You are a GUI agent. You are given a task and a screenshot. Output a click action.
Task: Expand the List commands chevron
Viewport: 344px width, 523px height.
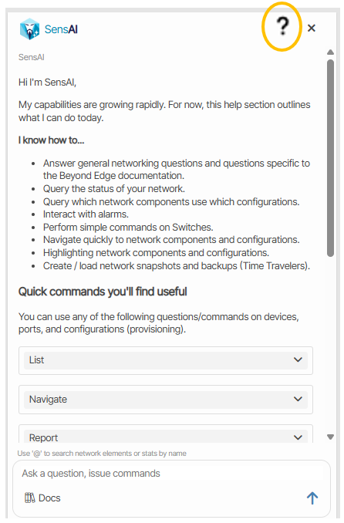pos(298,359)
